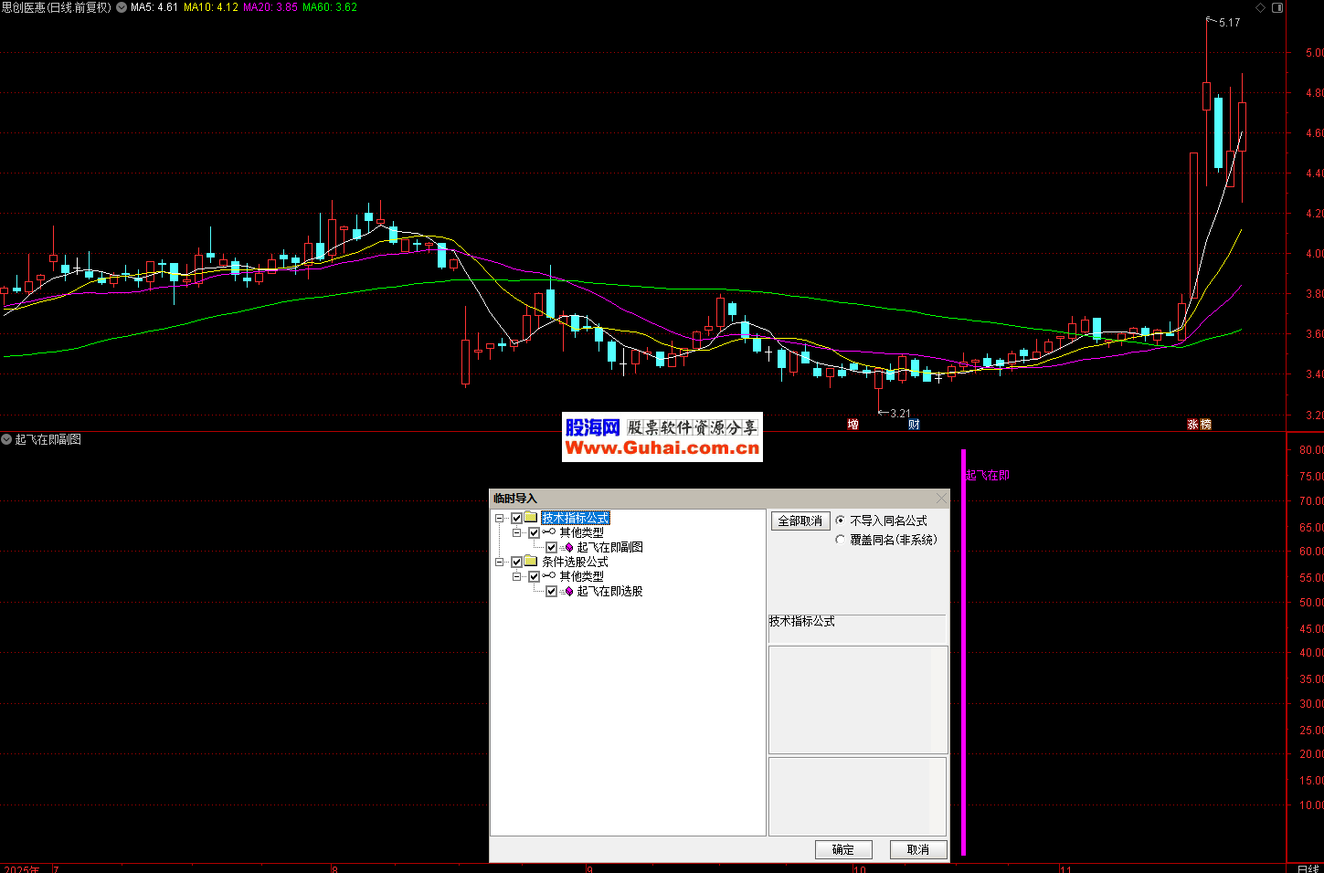Collapse the 技术指标公式 tree node
The height and width of the screenshot is (873, 1324).
point(500,518)
